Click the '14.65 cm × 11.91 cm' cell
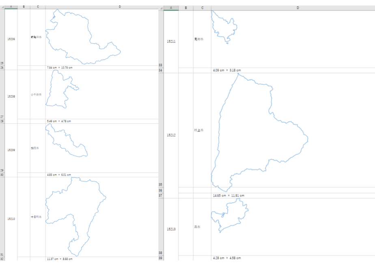375x267 pixels. (293, 195)
